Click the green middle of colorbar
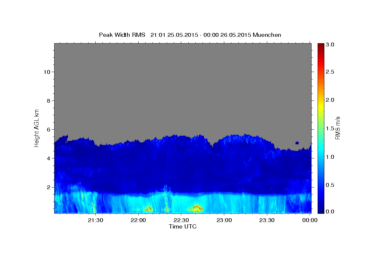Screen dimensions: 385x256 point(321,128)
